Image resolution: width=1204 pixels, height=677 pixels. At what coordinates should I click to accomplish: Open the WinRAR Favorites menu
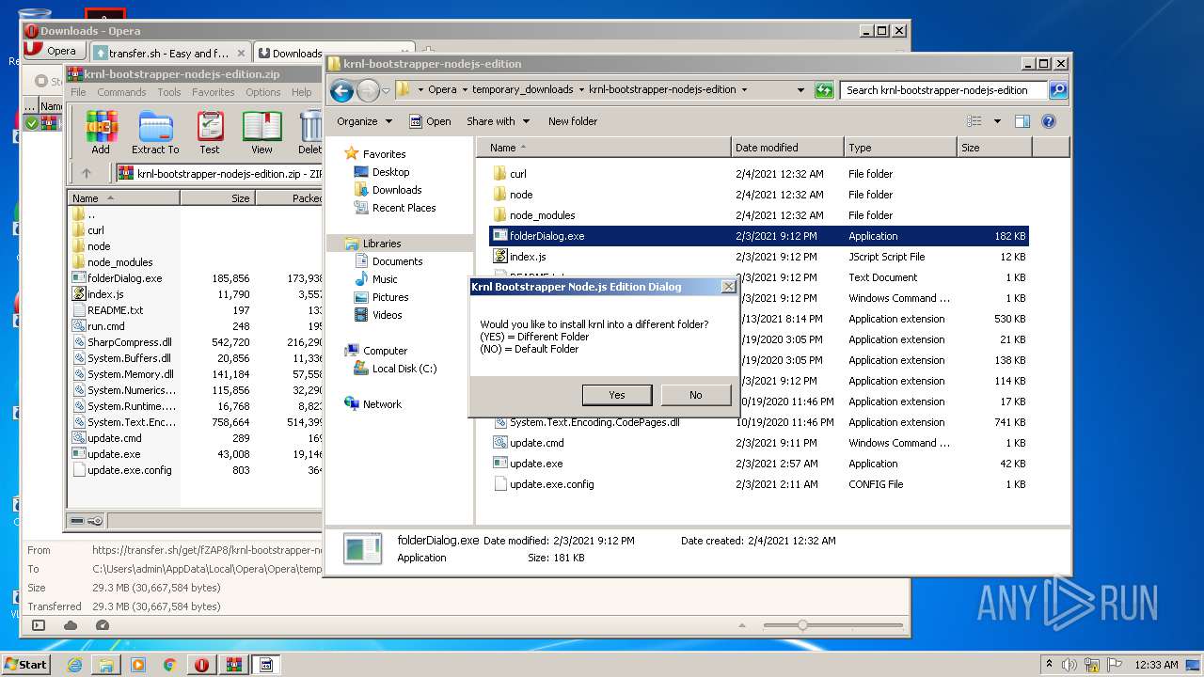(214, 92)
